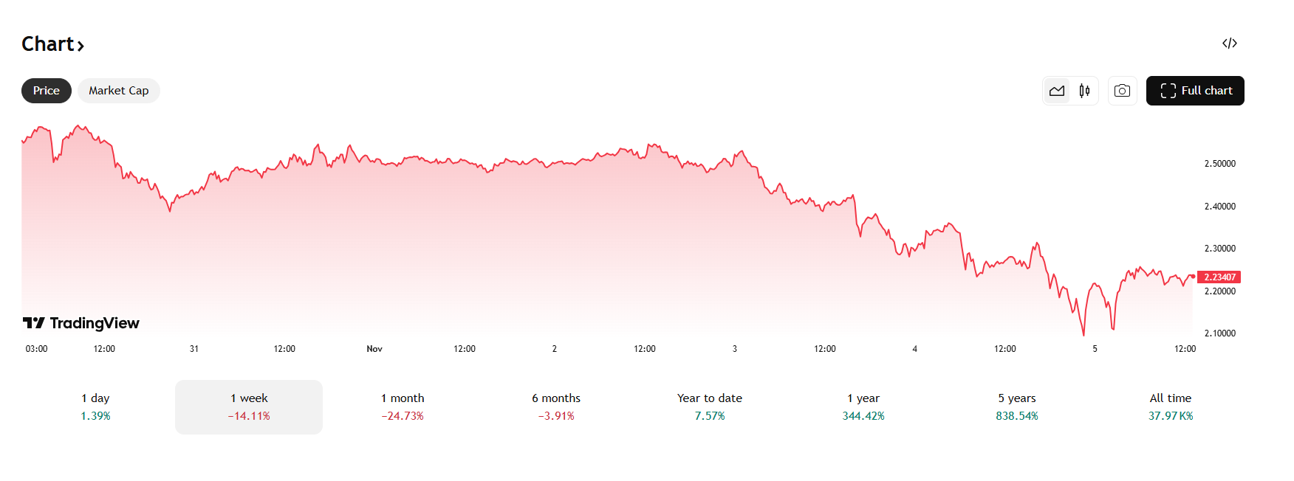Click the camera snapshot icon

pos(1122,90)
